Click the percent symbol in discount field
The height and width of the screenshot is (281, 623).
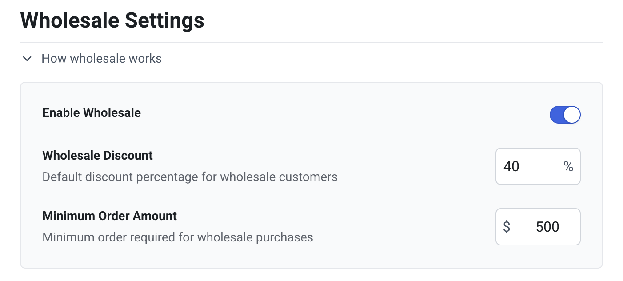(x=568, y=166)
